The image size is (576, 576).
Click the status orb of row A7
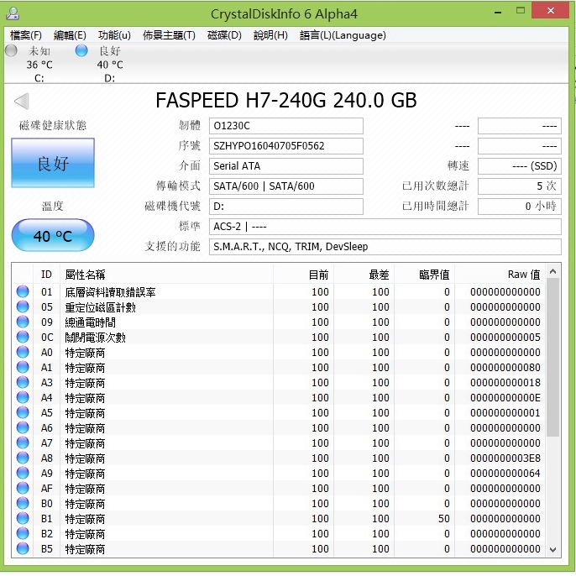point(23,442)
